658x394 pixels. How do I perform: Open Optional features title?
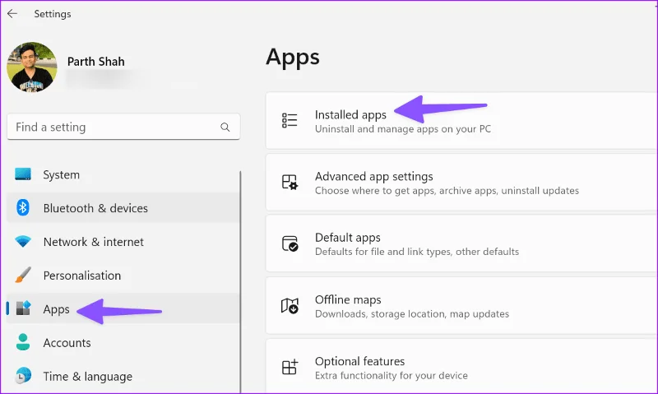click(360, 361)
